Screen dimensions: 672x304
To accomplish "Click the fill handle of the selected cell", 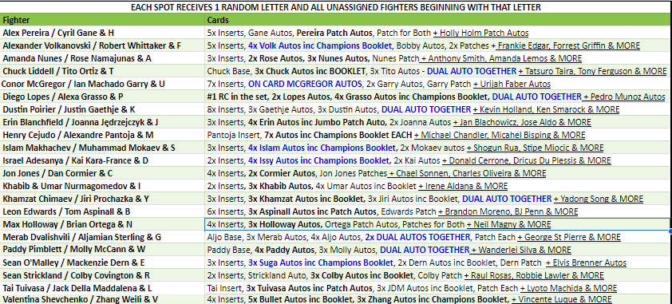I will tap(670, 231).
